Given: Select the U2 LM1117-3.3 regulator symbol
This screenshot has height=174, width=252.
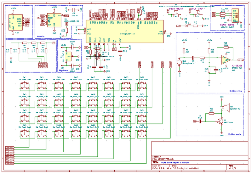Looking at the screenshot, I should (70, 57).
